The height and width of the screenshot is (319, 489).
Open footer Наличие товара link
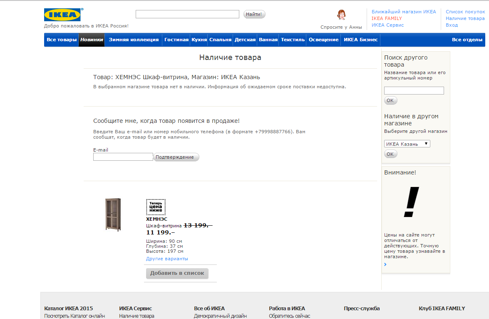point(137,316)
